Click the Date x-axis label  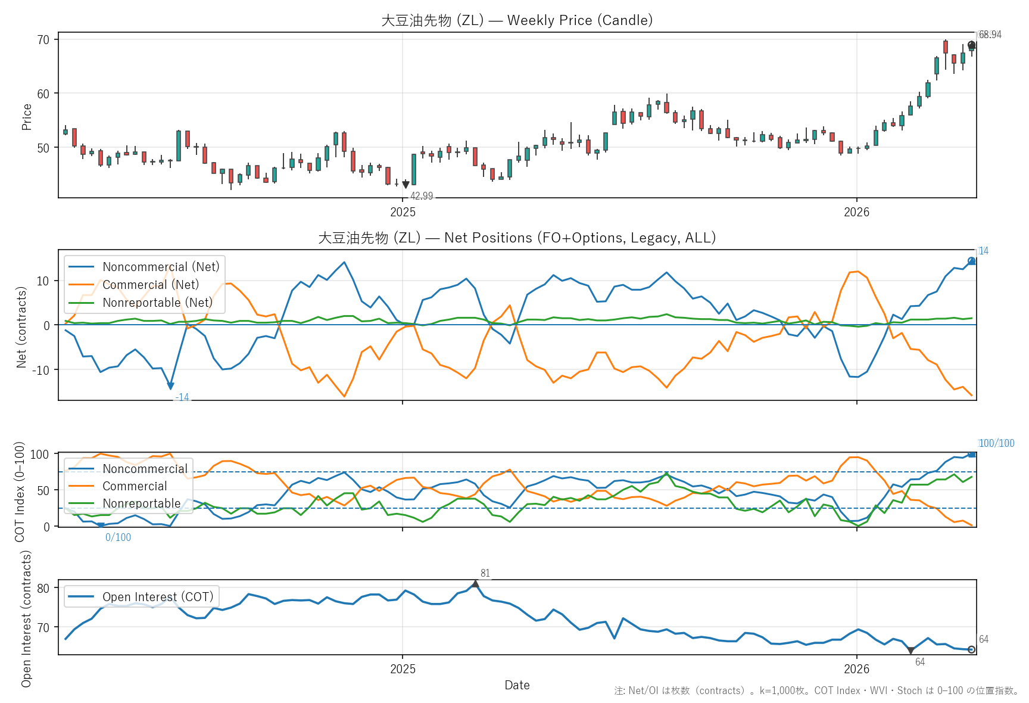pyautogui.click(x=517, y=685)
